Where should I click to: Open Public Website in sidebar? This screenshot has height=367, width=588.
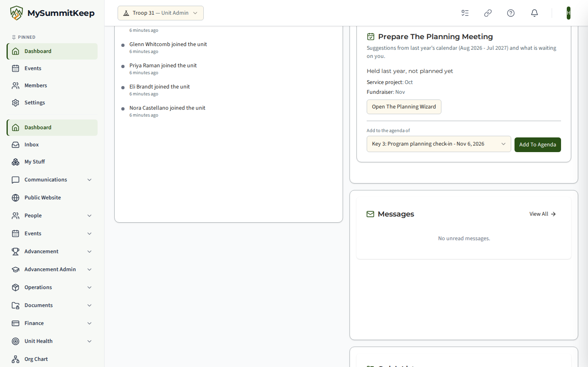click(x=52, y=198)
